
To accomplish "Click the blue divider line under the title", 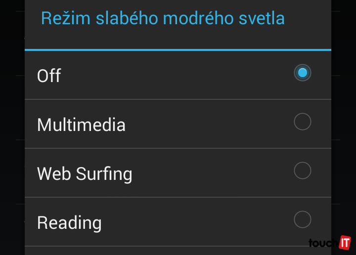I will coord(178,50).
